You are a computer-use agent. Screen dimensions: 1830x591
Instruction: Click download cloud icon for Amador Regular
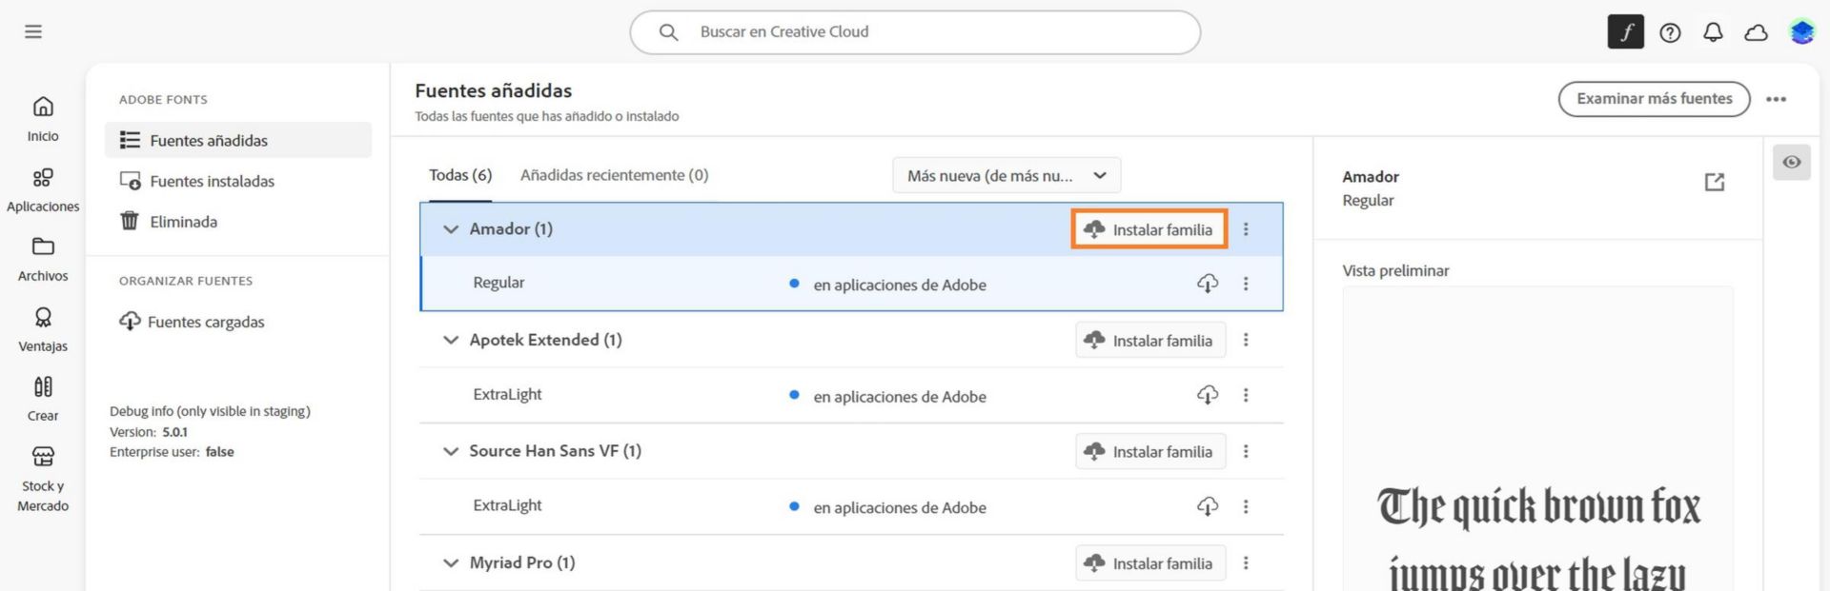[1208, 284]
